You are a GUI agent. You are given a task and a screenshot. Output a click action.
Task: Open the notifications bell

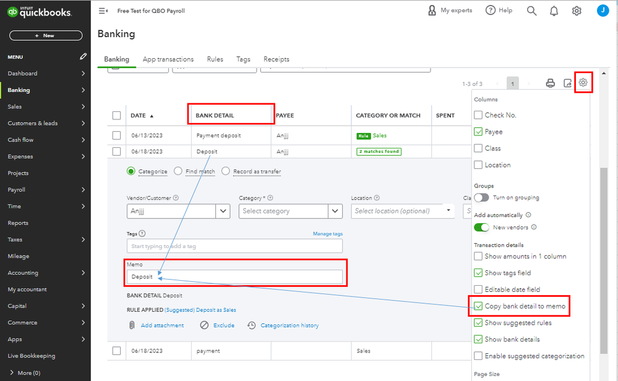coord(554,11)
